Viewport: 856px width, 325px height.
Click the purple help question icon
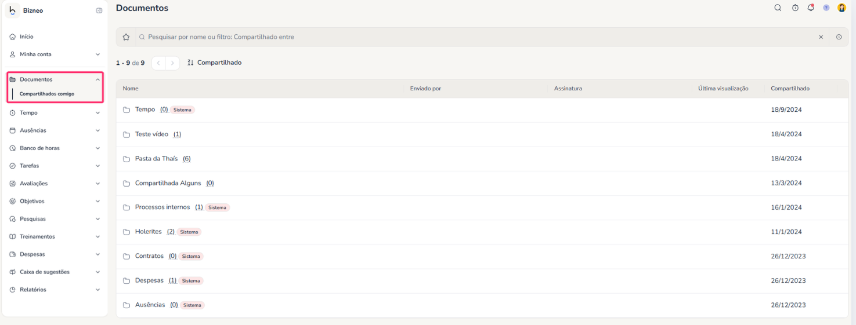[826, 8]
